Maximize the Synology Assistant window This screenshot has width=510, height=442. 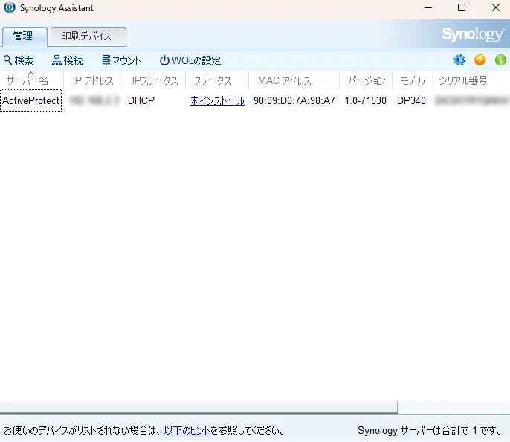point(462,7)
